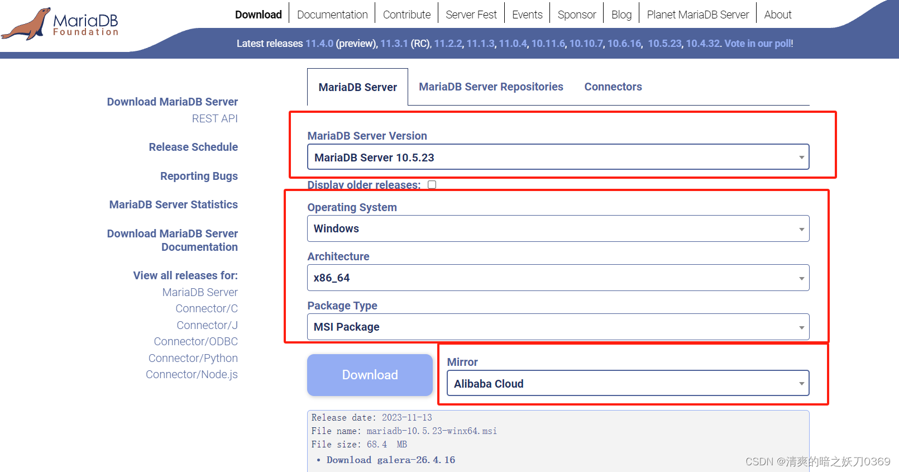The width and height of the screenshot is (899, 472).
Task: Open release 11.3.1 RC link
Action: pyautogui.click(x=394, y=44)
